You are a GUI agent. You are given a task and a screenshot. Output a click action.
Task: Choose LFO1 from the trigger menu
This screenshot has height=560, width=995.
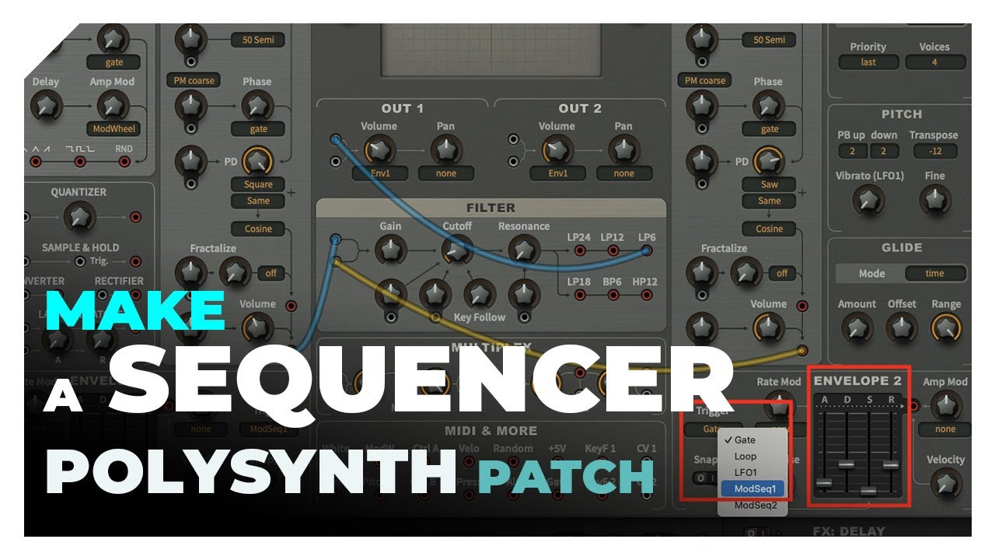754,473
